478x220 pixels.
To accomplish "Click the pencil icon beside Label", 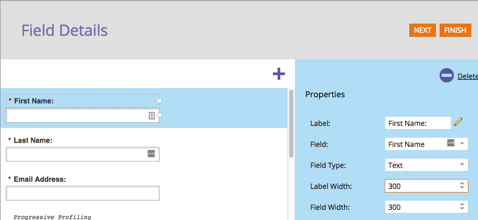I will point(458,122).
